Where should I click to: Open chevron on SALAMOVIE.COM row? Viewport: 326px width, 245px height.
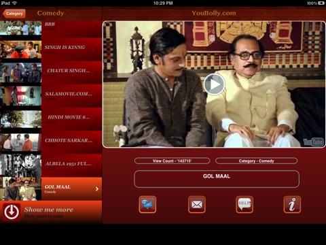tap(97, 96)
